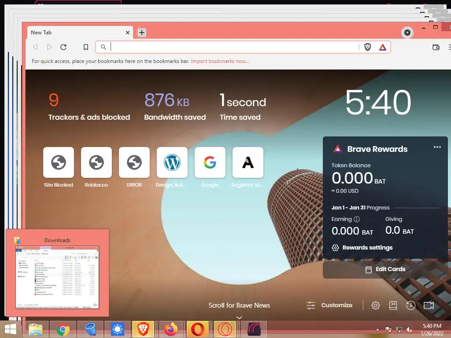Open settings gear icon at bottom

pos(376,305)
